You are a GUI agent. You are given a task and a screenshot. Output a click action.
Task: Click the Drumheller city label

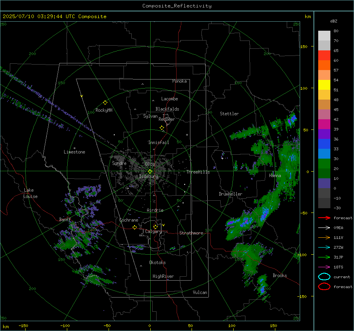pyautogui.click(x=230, y=194)
